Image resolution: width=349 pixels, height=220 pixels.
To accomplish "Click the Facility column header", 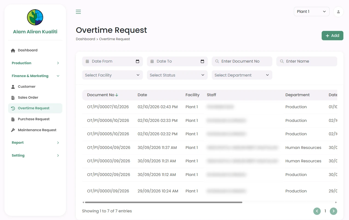I will pyautogui.click(x=192, y=95).
